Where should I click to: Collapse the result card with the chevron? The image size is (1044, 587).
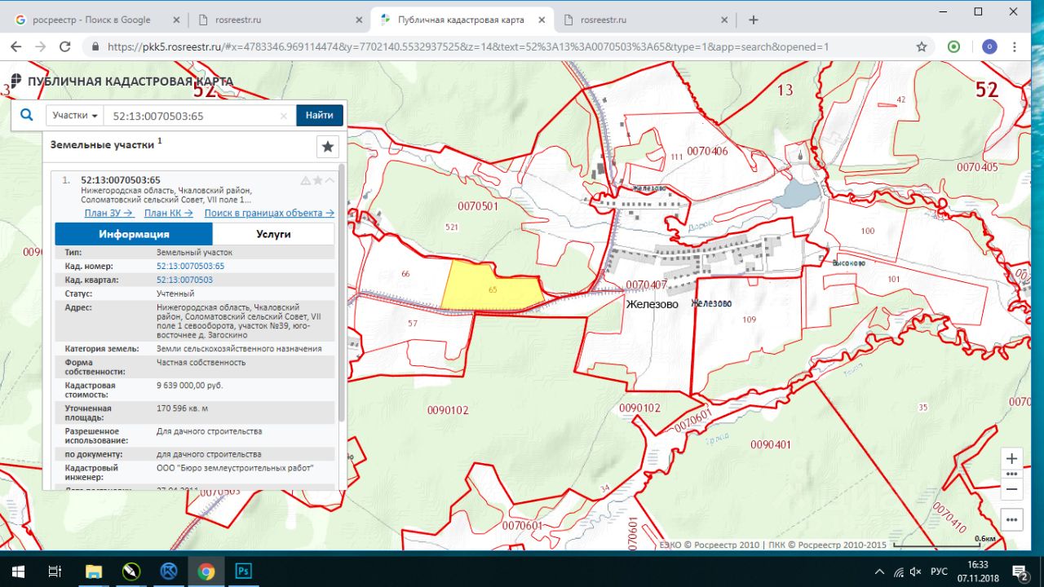coord(330,180)
